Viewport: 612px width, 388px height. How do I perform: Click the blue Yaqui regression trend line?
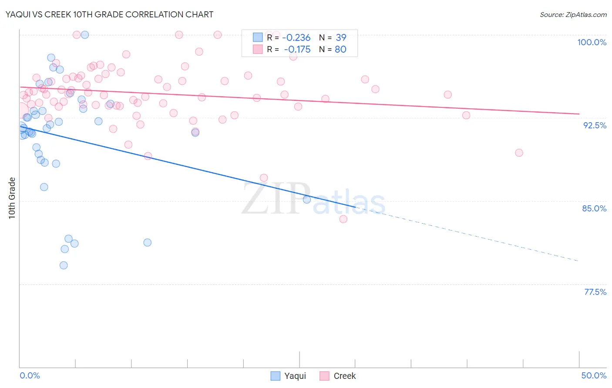[x=187, y=167]
